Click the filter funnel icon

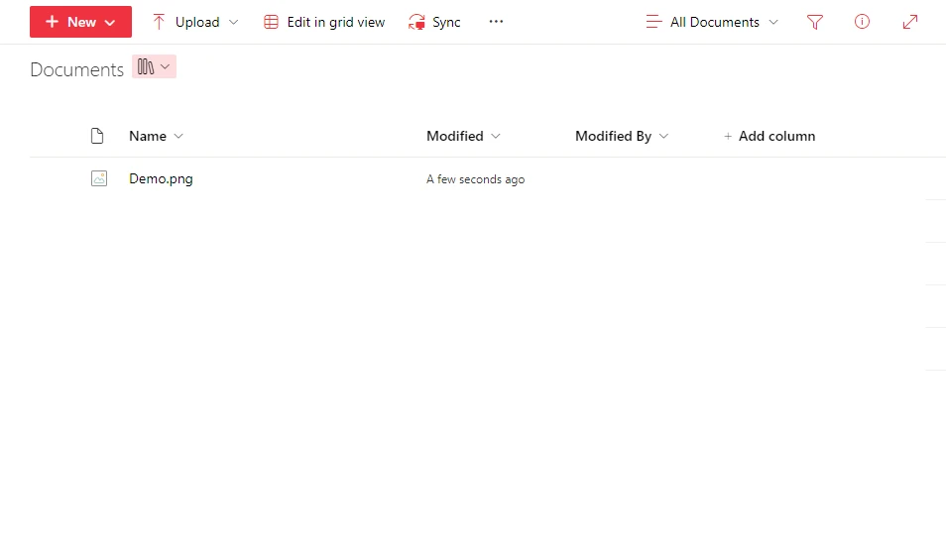pos(814,22)
